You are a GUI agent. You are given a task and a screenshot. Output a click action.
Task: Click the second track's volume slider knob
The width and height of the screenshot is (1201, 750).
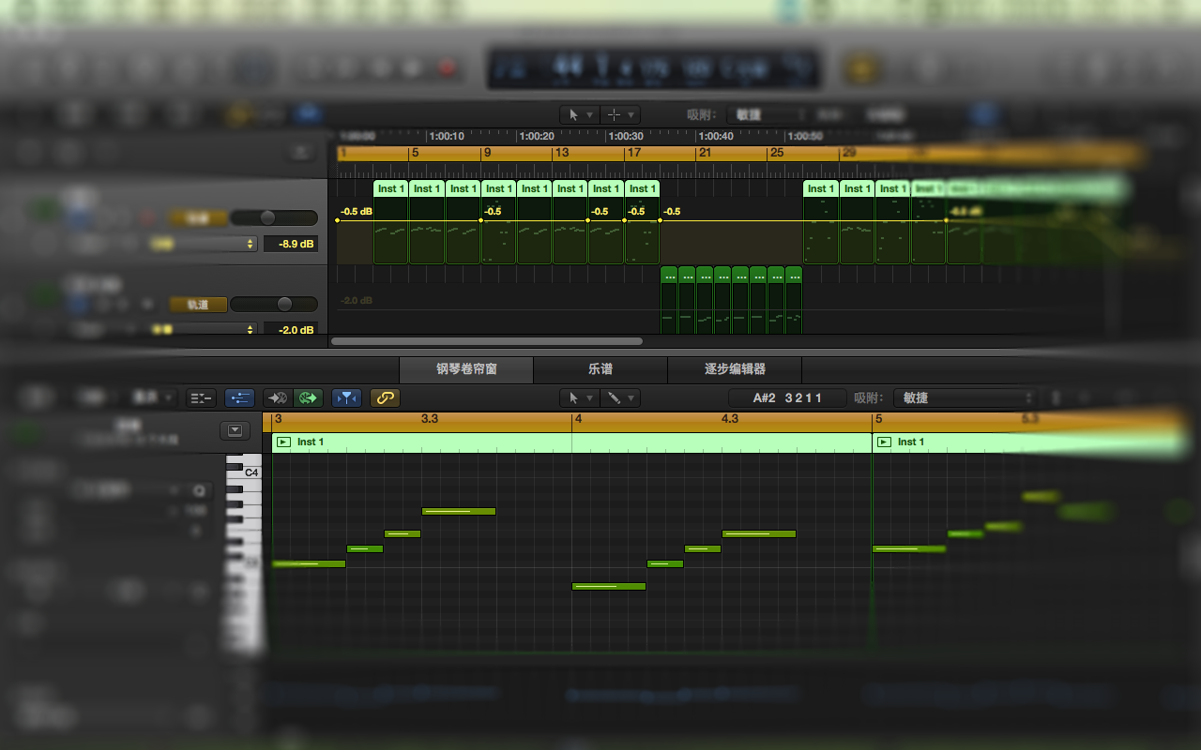[x=284, y=305]
